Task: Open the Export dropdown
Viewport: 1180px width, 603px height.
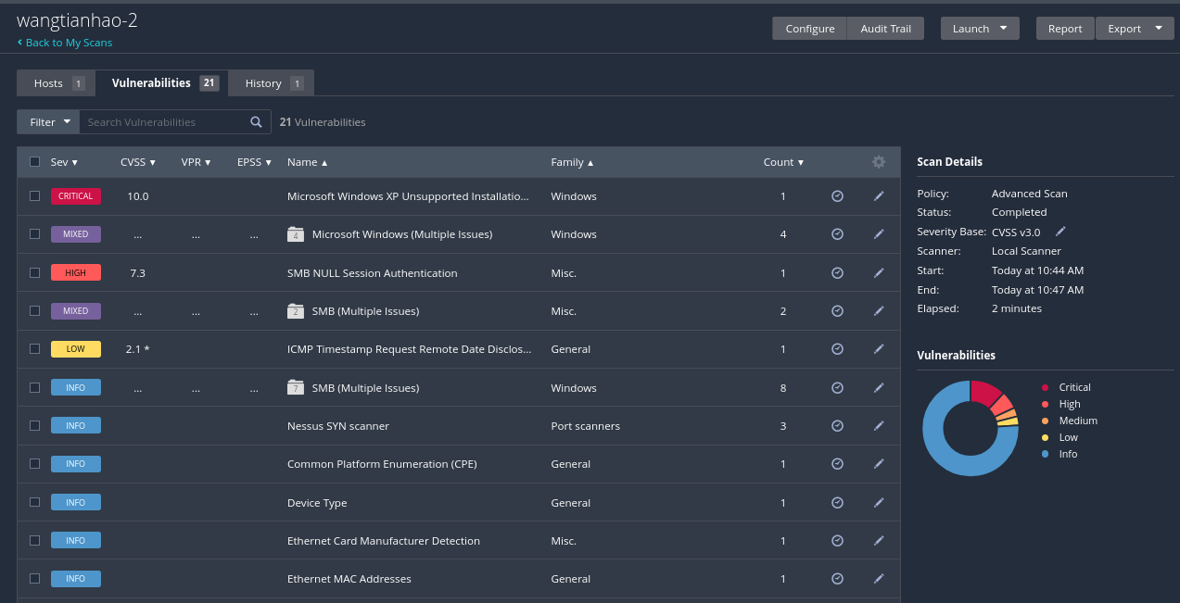Action: [1134, 29]
